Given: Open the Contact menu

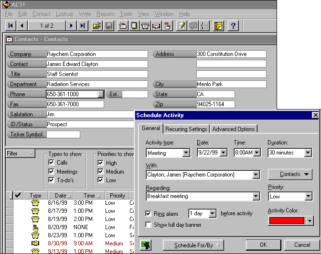Looking at the screenshot, I should [42, 14].
